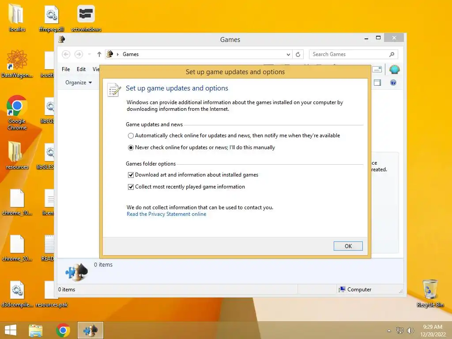The width and height of the screenshot is (452, 339).
Task: Open the locales folder on desktop
Action: (17, 17)
